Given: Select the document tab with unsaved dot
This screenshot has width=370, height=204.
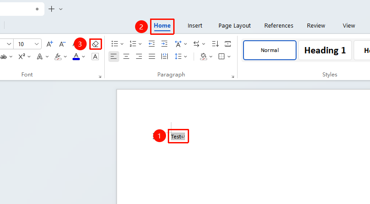Looking at the screenshot, I should (x=22, y=9).
